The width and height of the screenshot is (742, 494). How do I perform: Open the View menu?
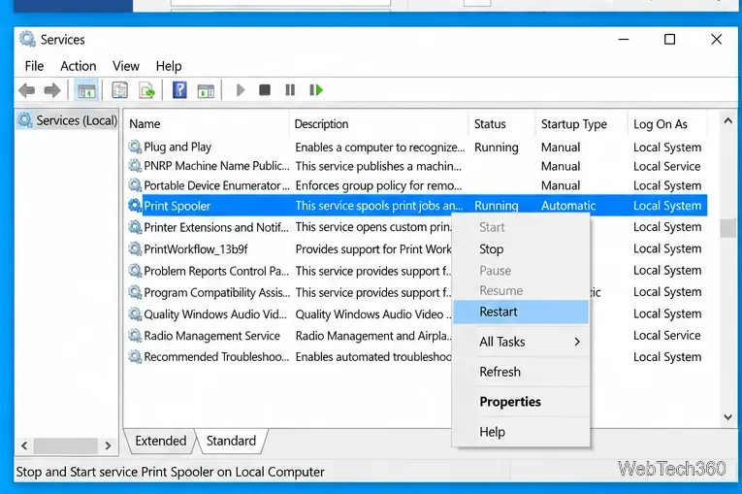click(126, 66)
